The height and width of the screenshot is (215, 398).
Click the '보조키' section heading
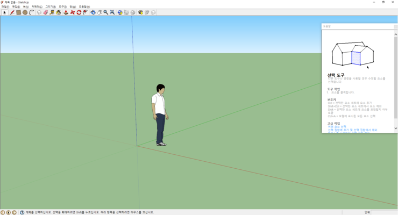click(x=331, y=99)
